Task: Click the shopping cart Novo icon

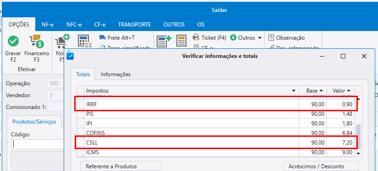Action: (62, 41)
